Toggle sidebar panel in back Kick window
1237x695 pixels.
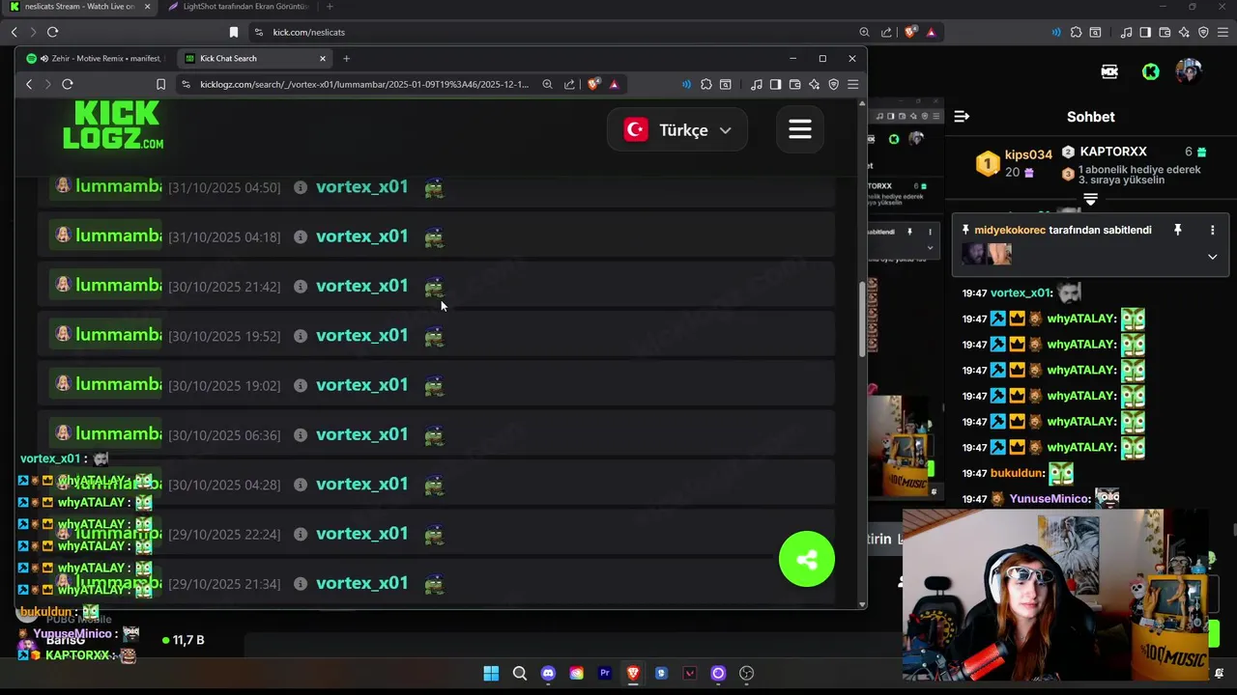point(1145,32)
